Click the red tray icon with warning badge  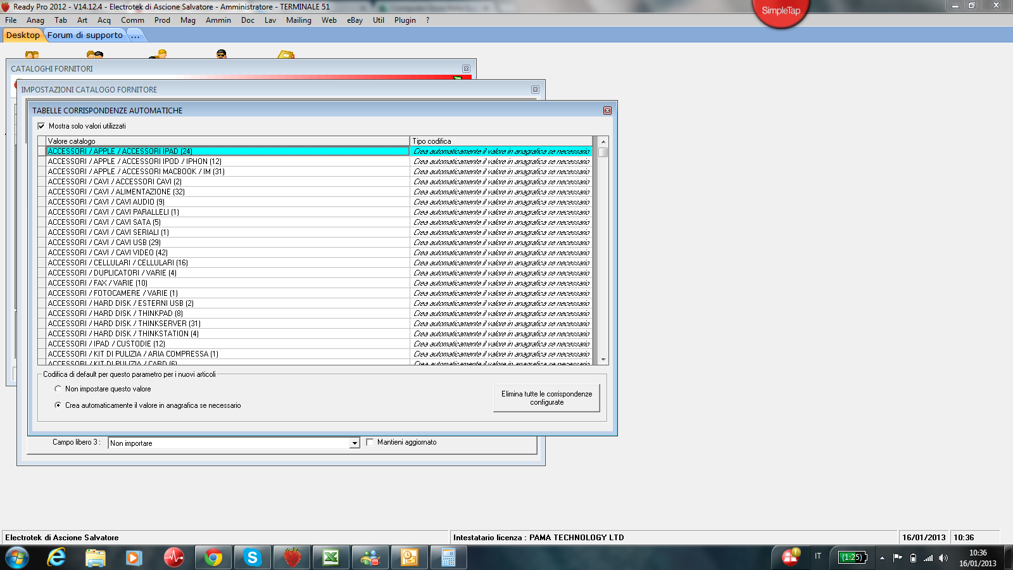coord(791,557)
